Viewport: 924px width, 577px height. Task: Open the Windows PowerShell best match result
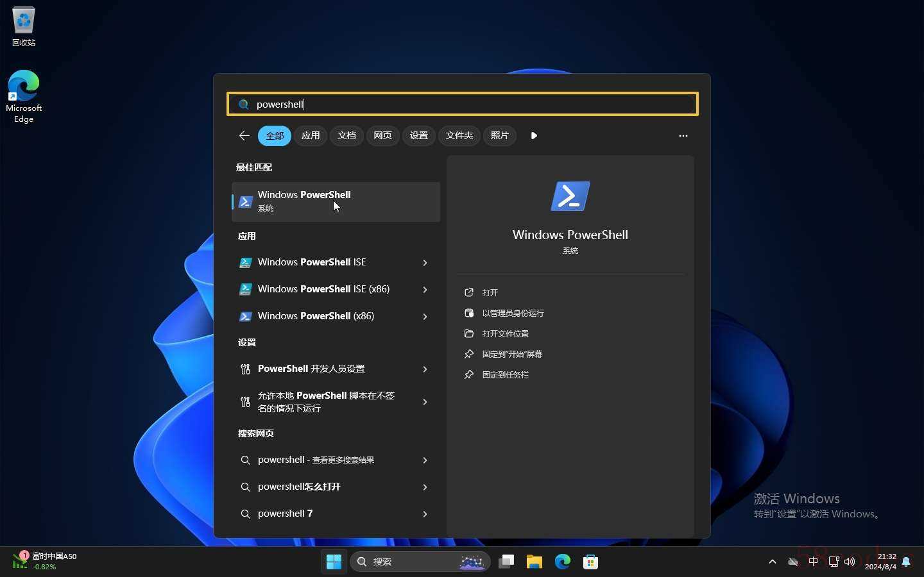coord(336,201)
